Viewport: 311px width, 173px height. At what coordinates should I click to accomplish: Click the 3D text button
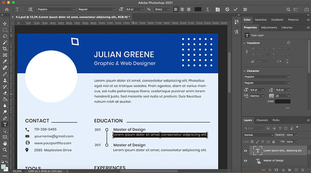click(x=245, y=10)
